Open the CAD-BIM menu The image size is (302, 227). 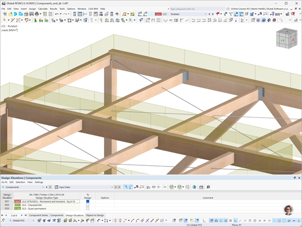[x=93, y=9]
